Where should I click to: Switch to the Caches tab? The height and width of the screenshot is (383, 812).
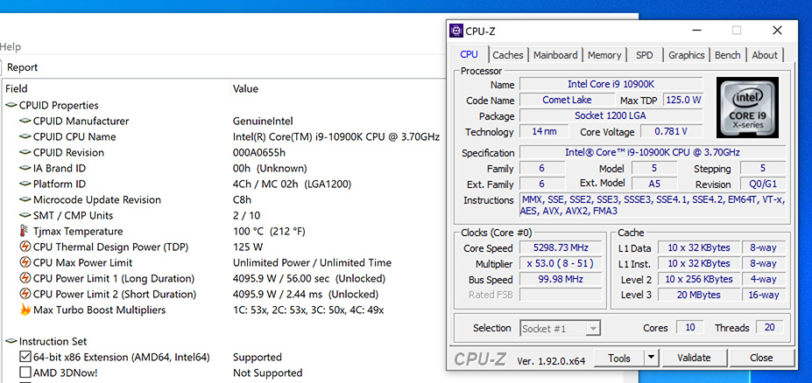[x=507, y=55]
